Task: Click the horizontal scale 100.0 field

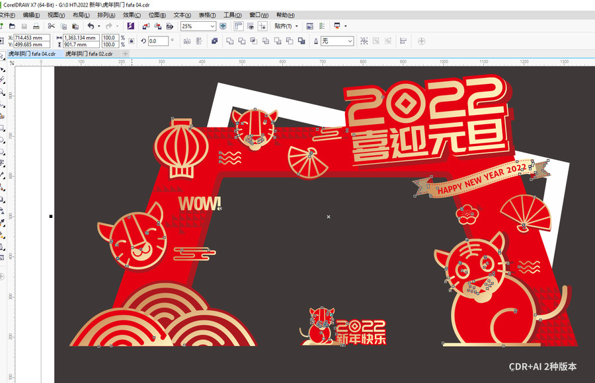Action: click(110, 38)
